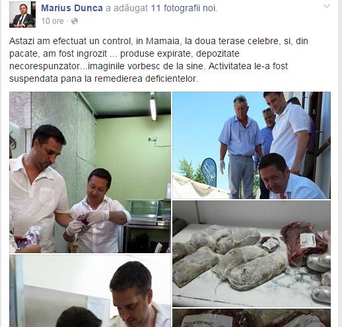Screen dimensions: 342x327
Task: Click the blue banner flag in outdoor photo
Action: click(x=209, y=172)
